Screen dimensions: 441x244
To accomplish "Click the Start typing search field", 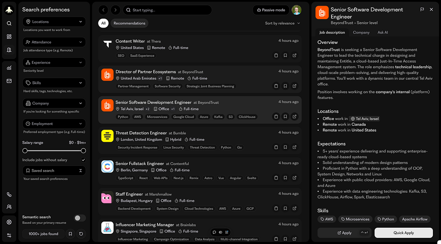I will point(167,10).
